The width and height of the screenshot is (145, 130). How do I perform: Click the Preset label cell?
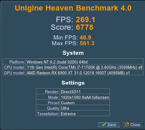[48, 102]
